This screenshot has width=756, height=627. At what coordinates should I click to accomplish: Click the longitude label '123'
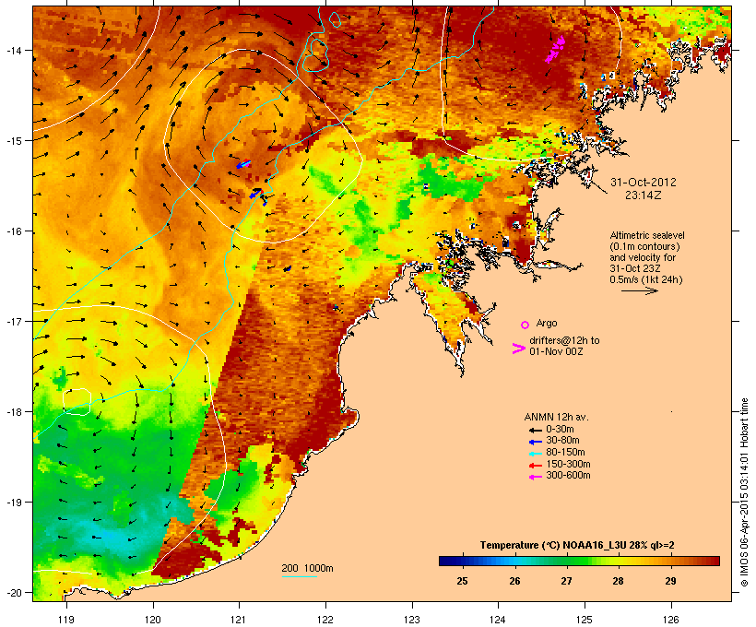click(x=412, y=620)
